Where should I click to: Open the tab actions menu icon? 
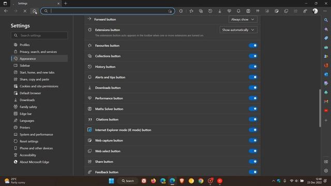pos(5,4)
